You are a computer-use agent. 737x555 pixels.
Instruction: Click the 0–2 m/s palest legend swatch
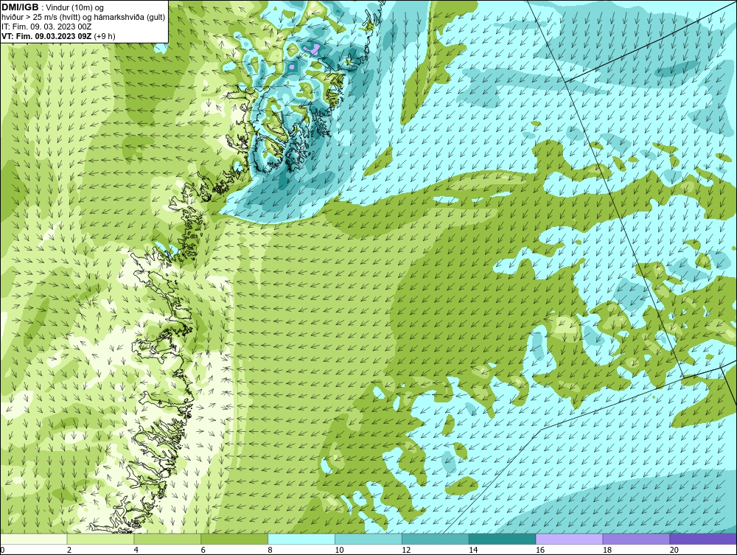pyautogui.click(x=34, y=539)
